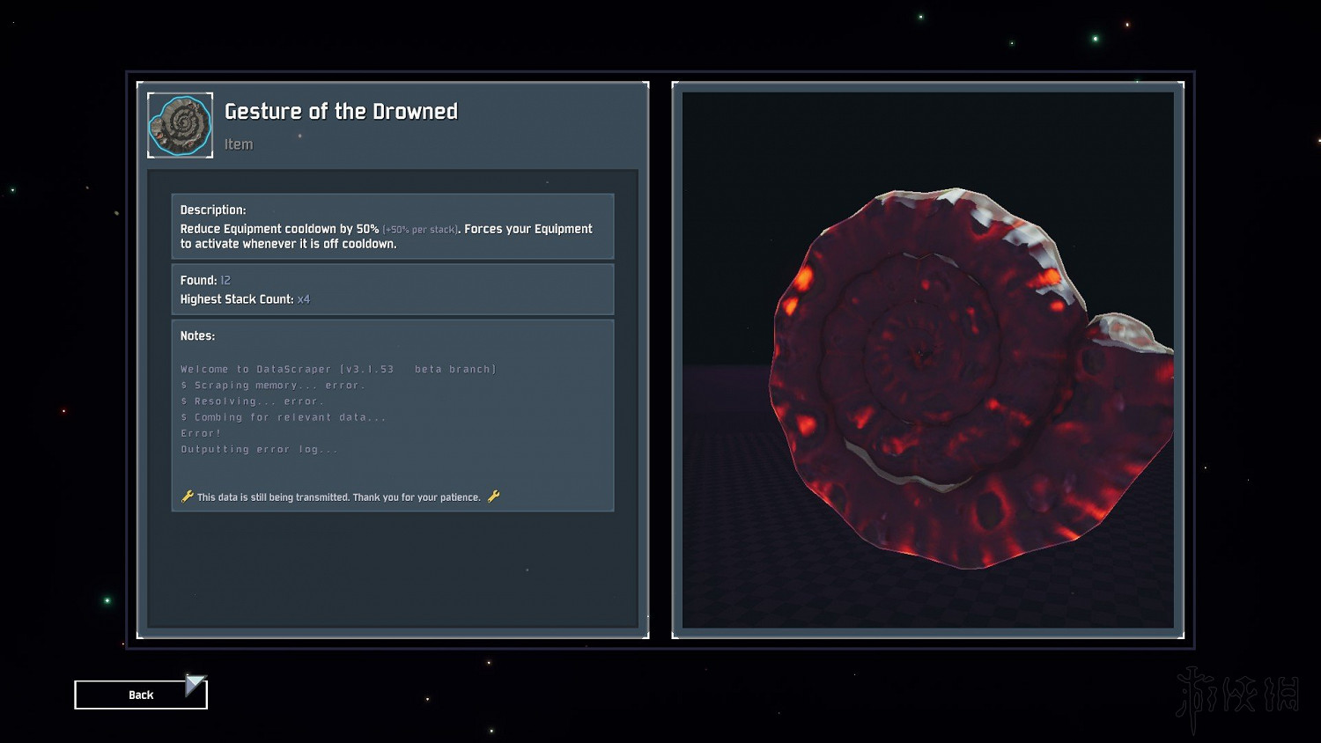
Task: Click the watermark logo in bottom-right corner
Action: tap(1237, 695)
